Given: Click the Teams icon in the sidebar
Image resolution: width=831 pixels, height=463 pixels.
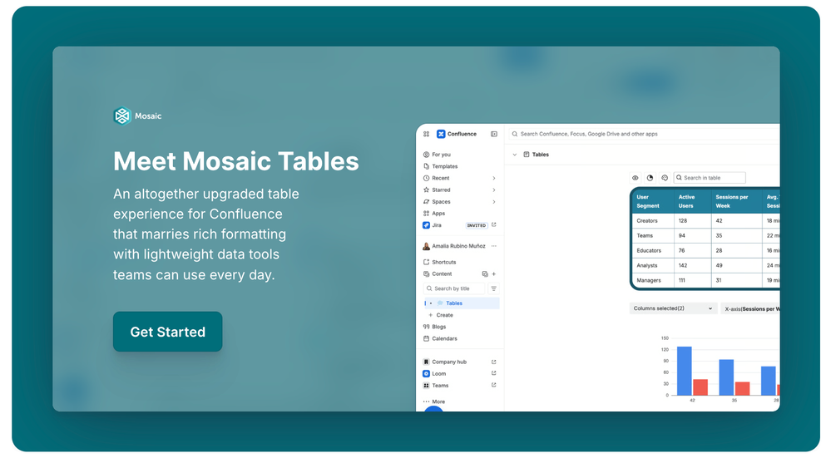Looking at the screenshot, I should 426,386.
